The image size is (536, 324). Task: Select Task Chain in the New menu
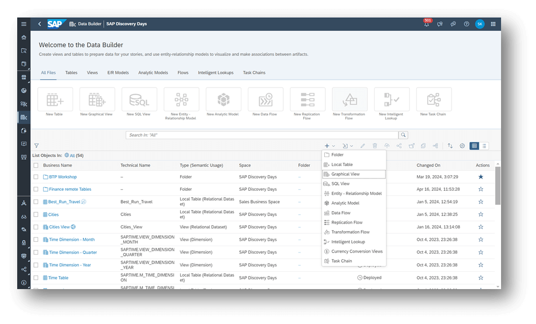coord(354,261)
